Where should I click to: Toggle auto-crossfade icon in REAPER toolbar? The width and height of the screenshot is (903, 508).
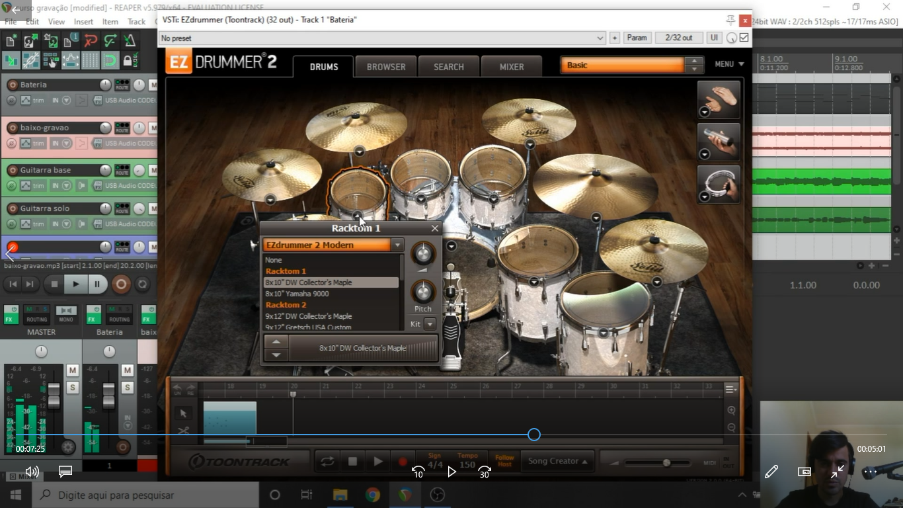coord(11,60)
